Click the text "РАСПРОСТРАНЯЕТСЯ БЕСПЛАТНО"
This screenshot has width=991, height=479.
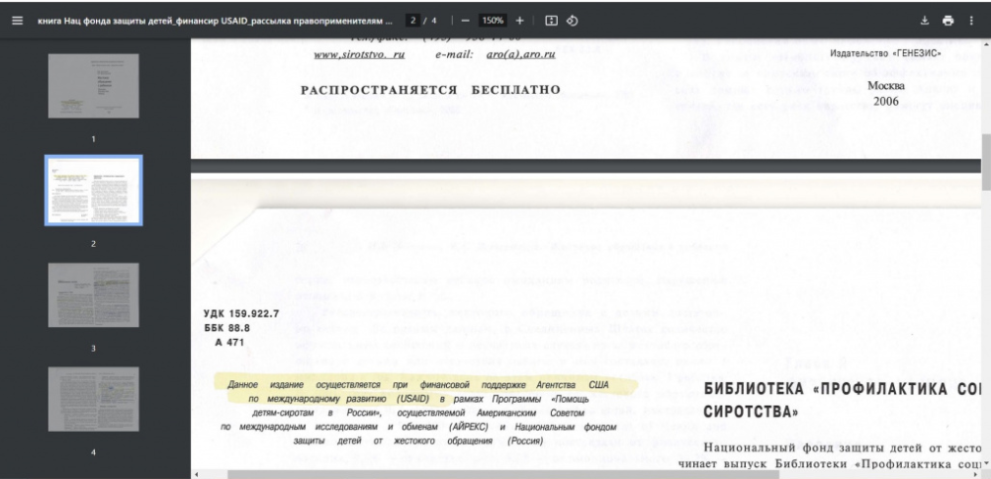click(x=430, y=90)
